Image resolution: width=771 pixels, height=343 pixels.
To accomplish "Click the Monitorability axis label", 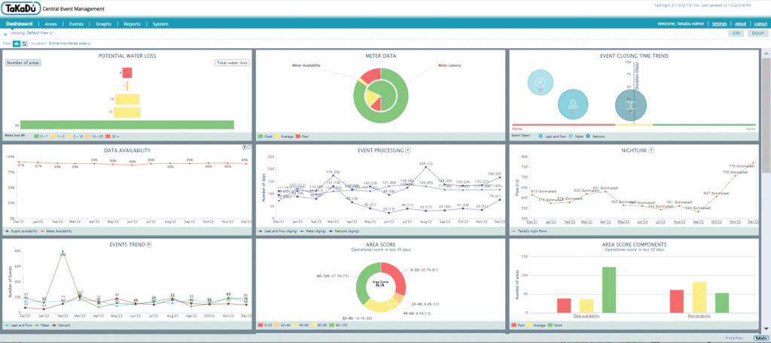I will (x=699, y=317).
